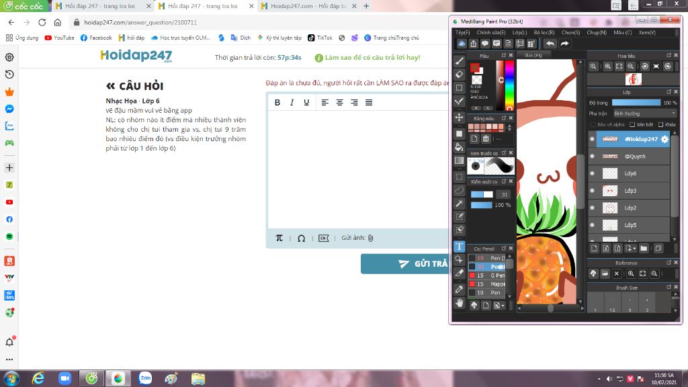688x387 pixels.
Task: Open Cốc Cốc browser settings in sidebar
Action: pos(9,57)
